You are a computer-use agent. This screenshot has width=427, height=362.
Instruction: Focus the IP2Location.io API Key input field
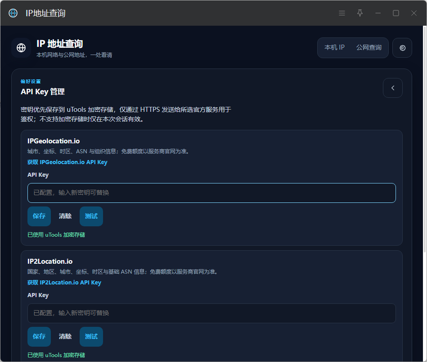click(211, 313)
